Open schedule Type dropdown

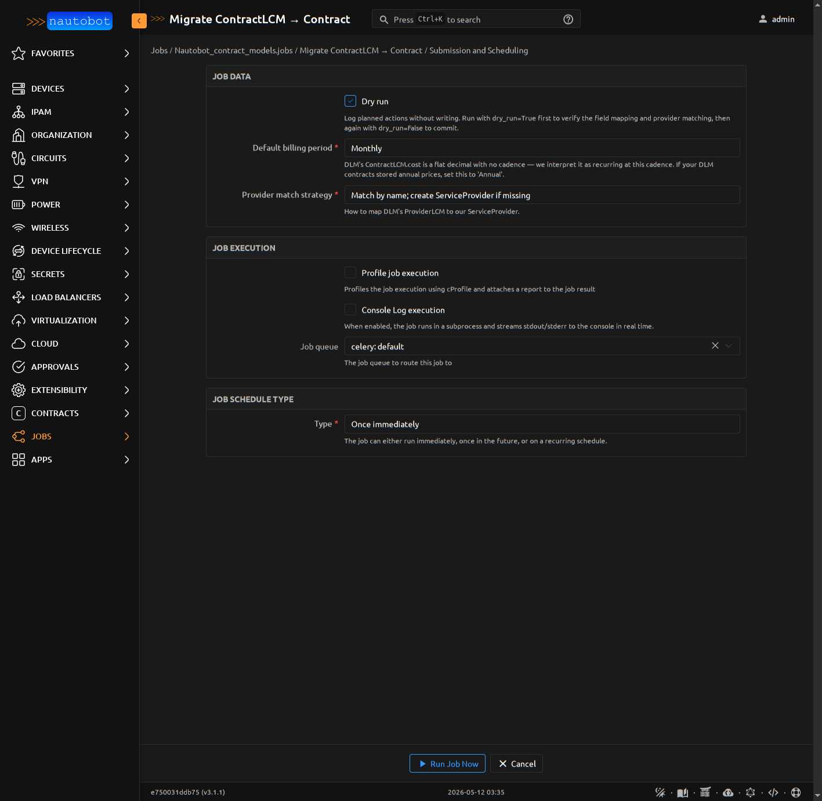[x=542, y=424]
